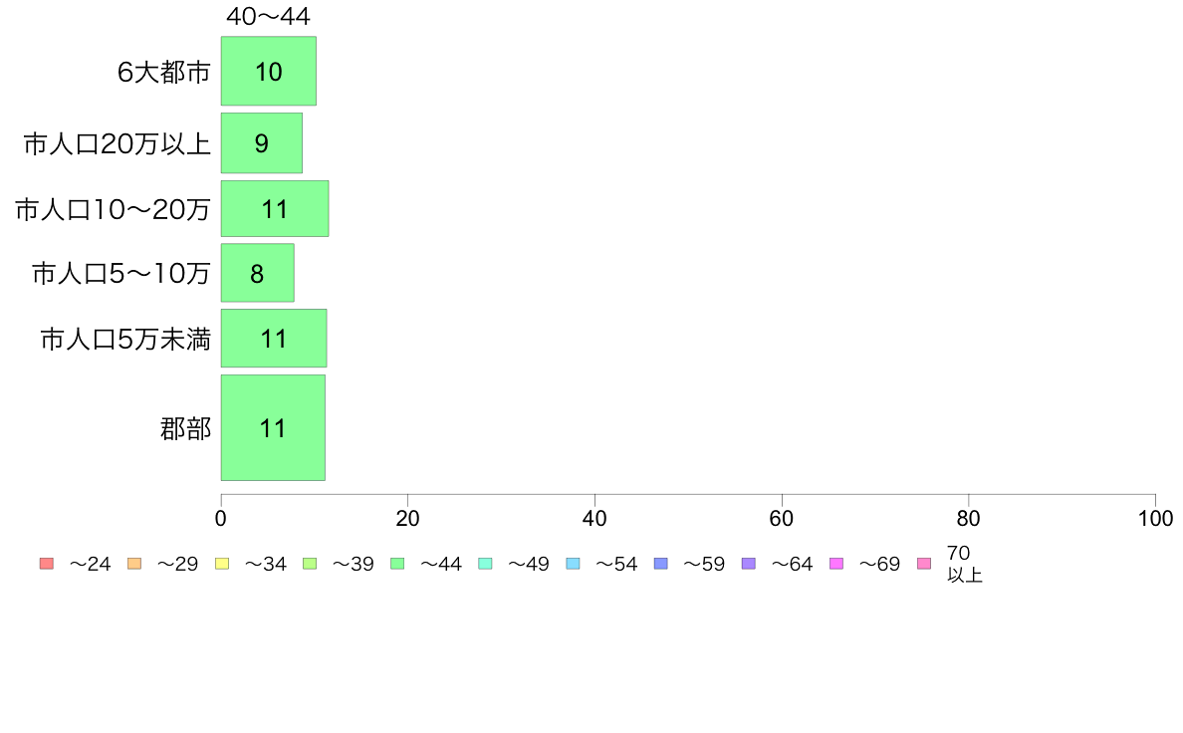Toggle the pink 70以上 legend swatch
This screenshot has height=733, width=1183.
click(x=924, y=564)
